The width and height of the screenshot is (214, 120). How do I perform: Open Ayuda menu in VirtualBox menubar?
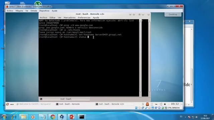point(55,11)
